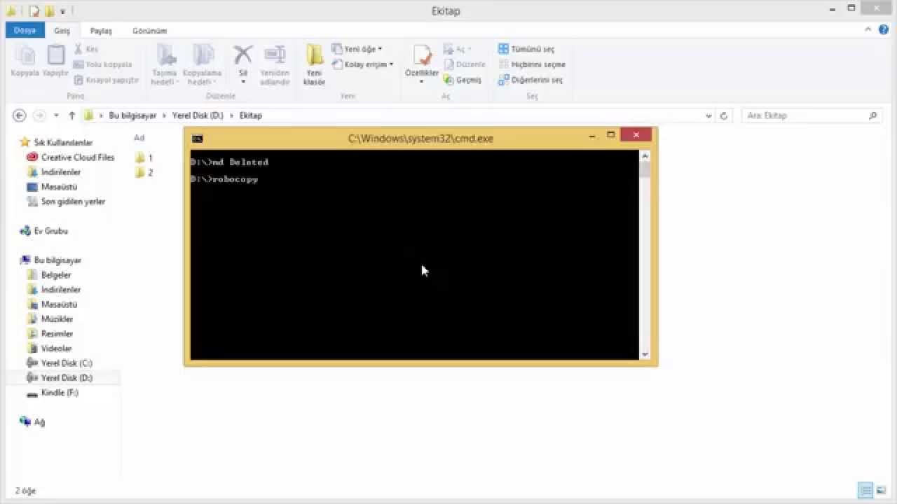Open the Aç dropdown in ribbon

pos(458,49)
